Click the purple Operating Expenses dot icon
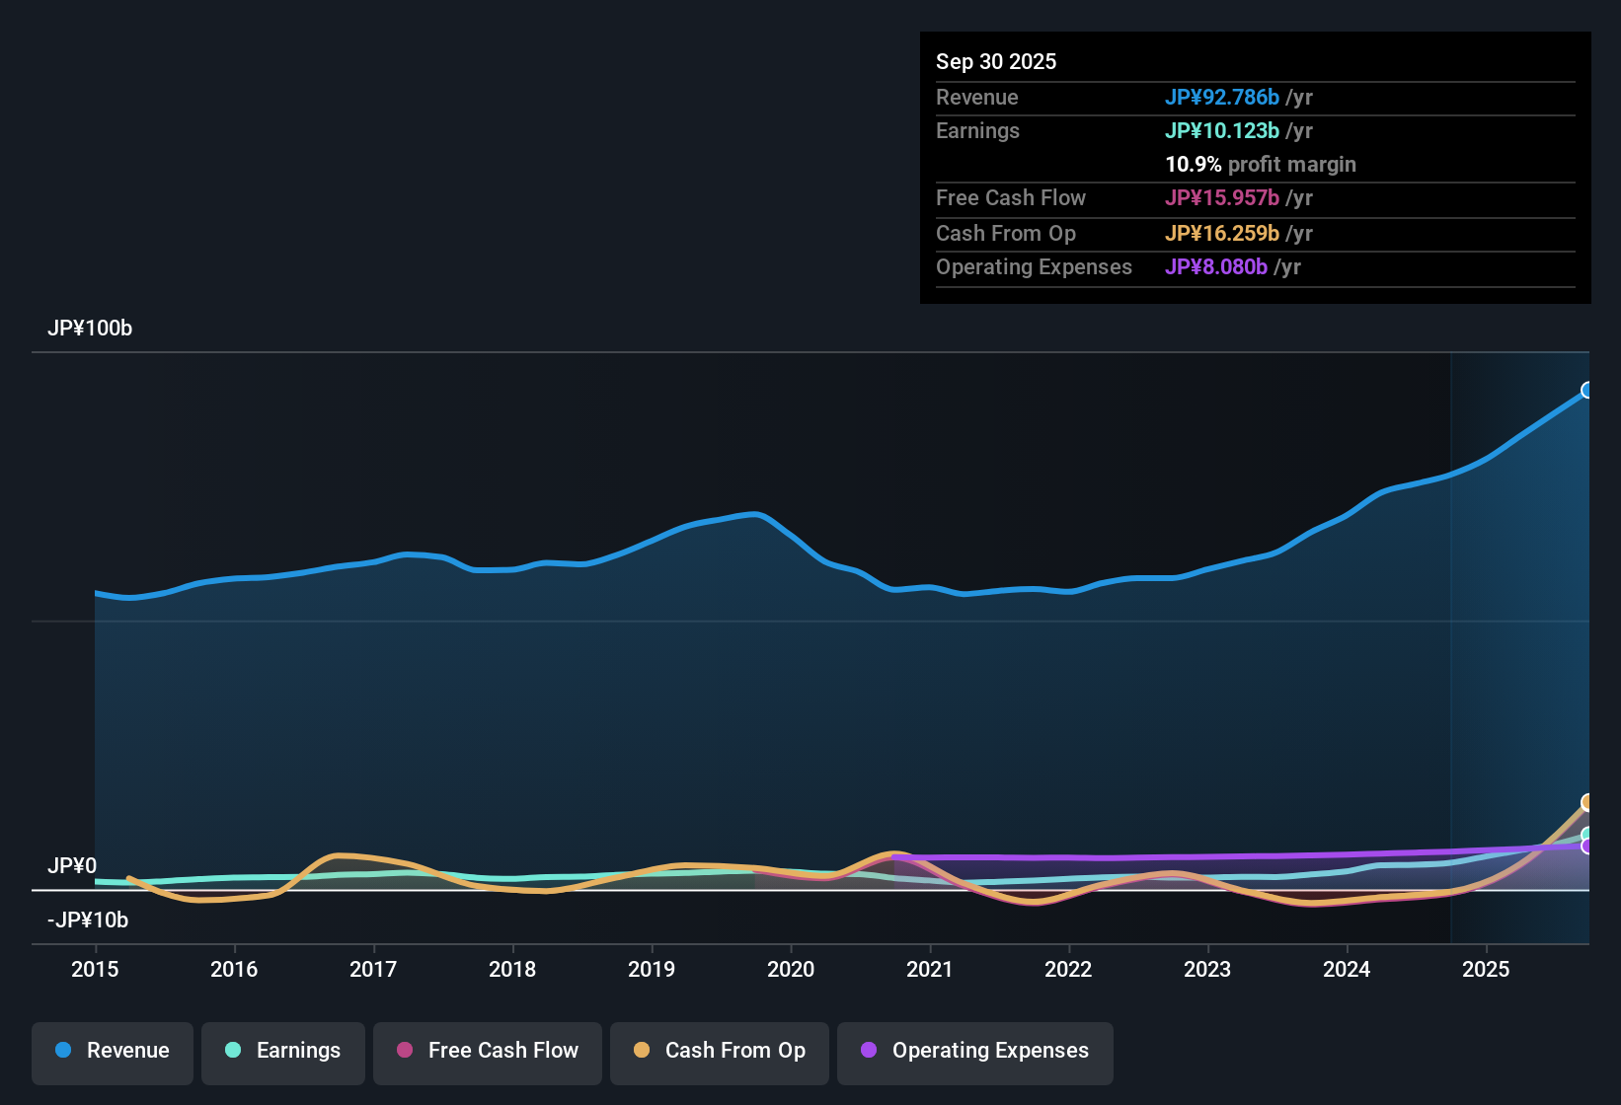The width and height of the screenshot is (1621, 1105). click(869, 1051)
